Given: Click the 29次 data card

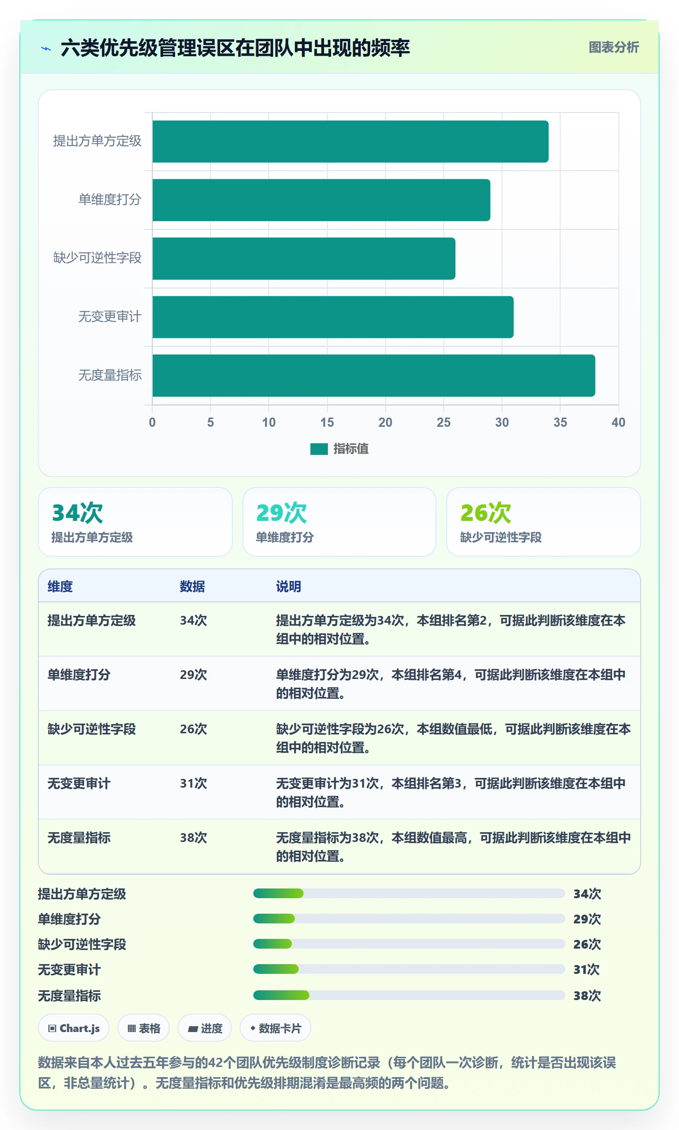Looking at the screenshot, I should [x=339, y=522].
